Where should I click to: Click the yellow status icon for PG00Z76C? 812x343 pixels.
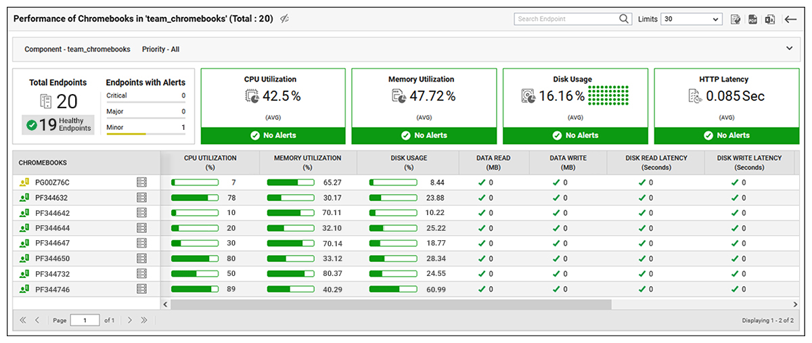pos(24,182)
